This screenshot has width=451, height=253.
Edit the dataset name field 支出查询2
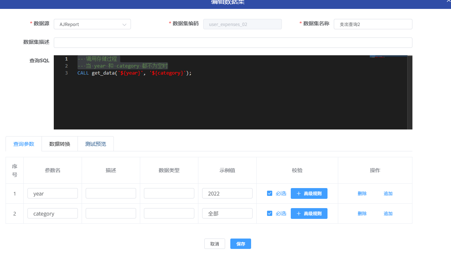click(373, 24)
